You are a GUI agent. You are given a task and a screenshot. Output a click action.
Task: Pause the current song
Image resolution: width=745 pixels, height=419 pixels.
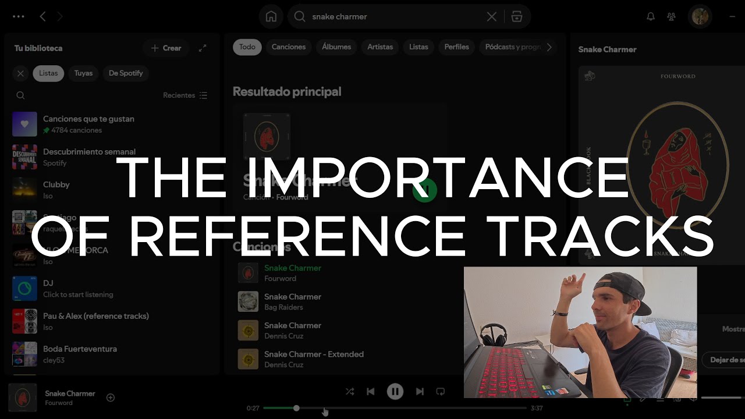pos(395,392)
